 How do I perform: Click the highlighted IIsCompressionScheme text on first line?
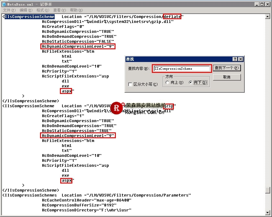(29, 17)
